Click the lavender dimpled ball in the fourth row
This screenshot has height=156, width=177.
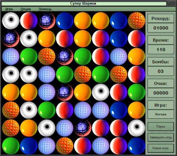pos(47,74)
